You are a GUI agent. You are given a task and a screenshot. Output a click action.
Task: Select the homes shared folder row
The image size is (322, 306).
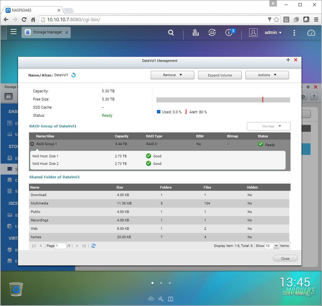[x=159, y=237]
